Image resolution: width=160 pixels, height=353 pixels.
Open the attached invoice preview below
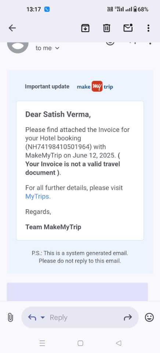pos(77,292)
